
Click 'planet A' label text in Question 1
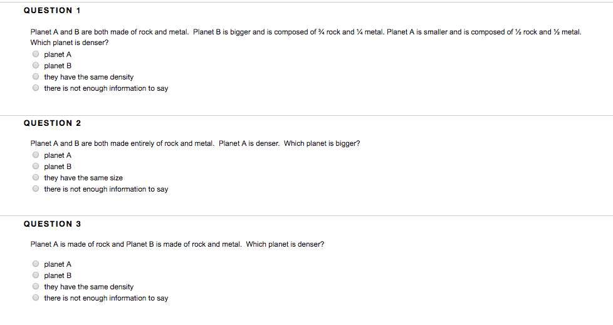58,54
